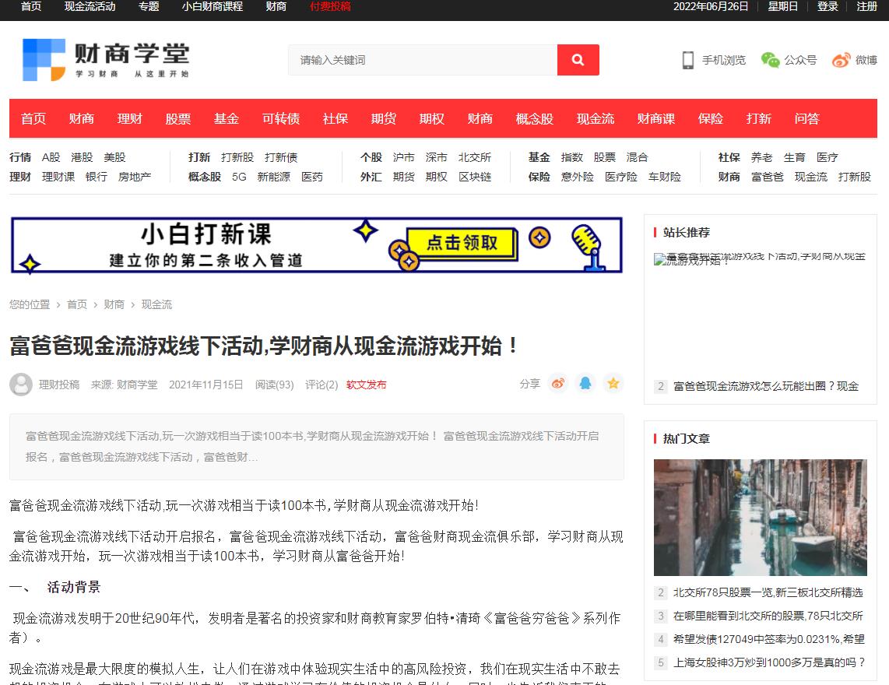Open 房地产 sub-category link

[x=135, y=177]
